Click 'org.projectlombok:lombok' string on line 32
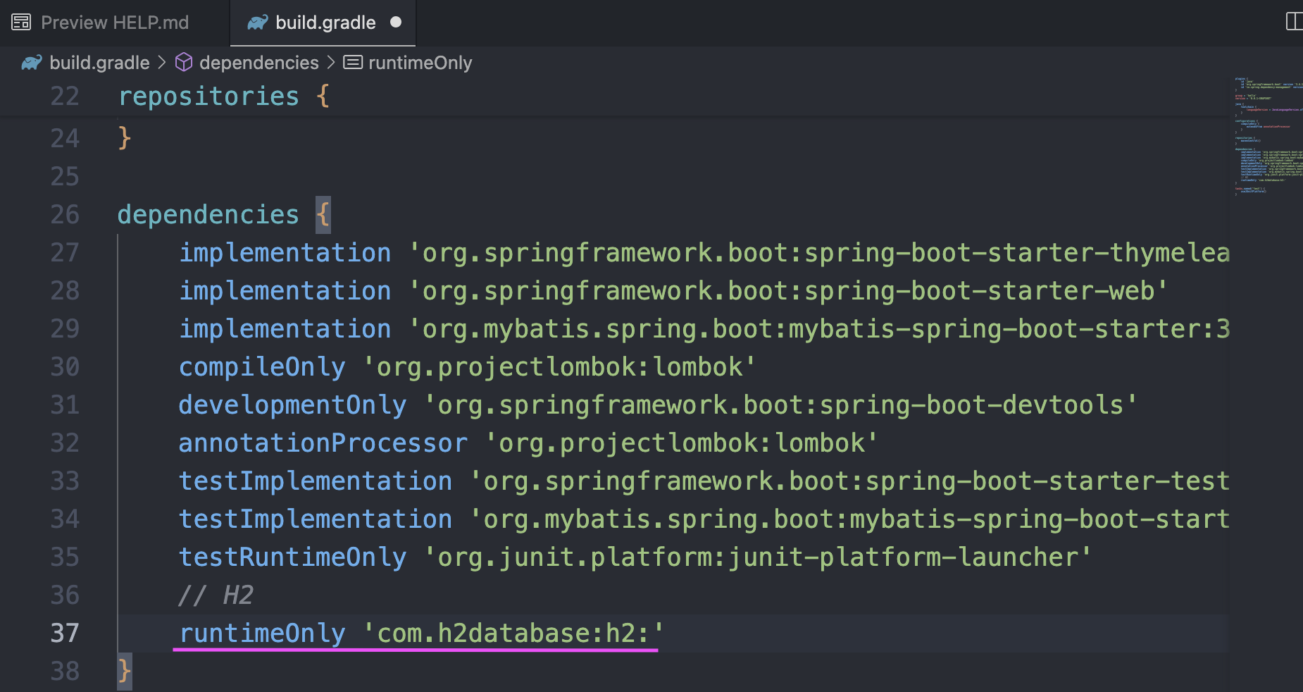 tap(681, 443)
